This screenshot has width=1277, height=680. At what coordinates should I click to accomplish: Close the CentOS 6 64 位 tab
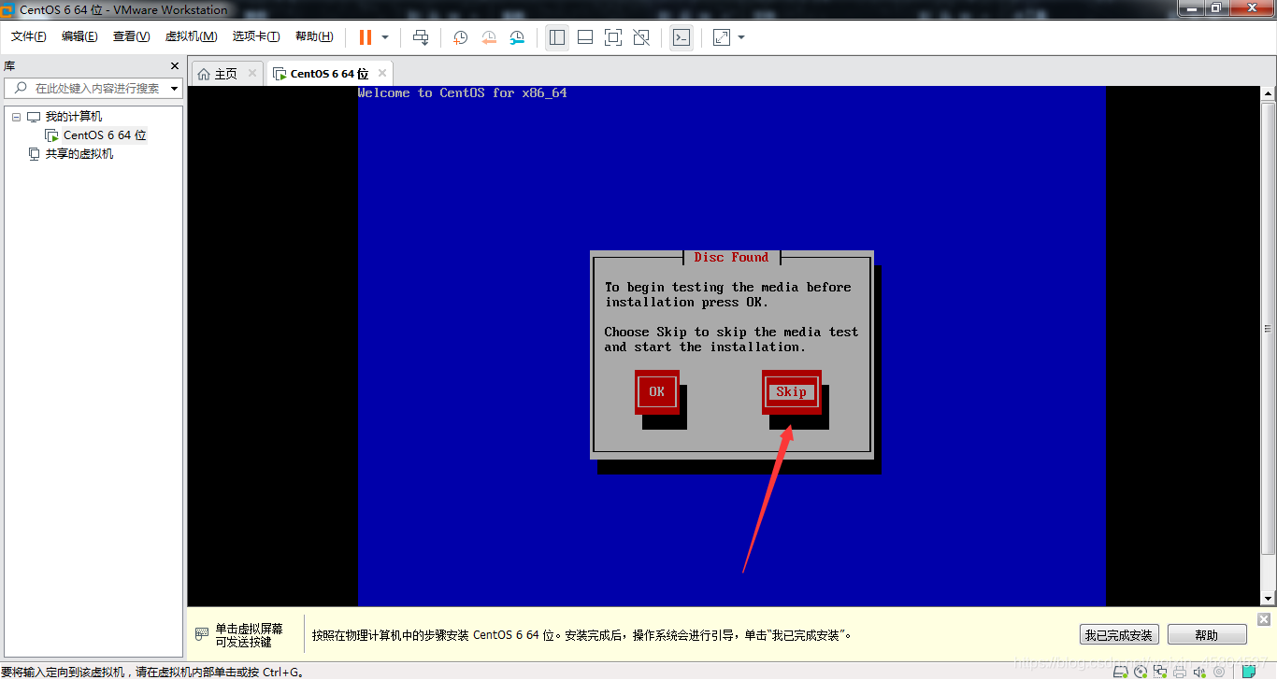click(381, 73)
